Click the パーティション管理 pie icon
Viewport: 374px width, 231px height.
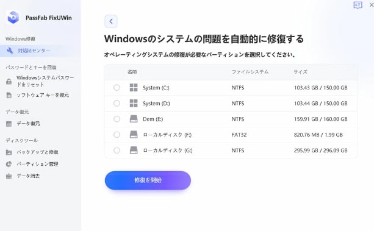(x=9, y=164)
